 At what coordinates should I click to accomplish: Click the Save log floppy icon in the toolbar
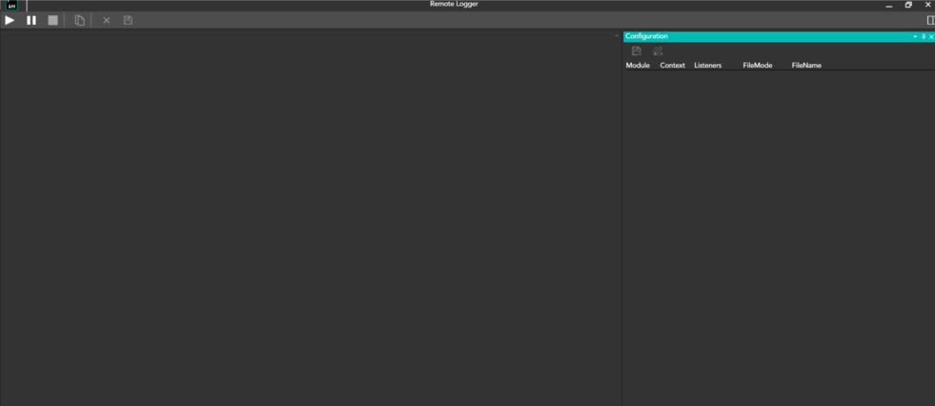pos(128,20)
